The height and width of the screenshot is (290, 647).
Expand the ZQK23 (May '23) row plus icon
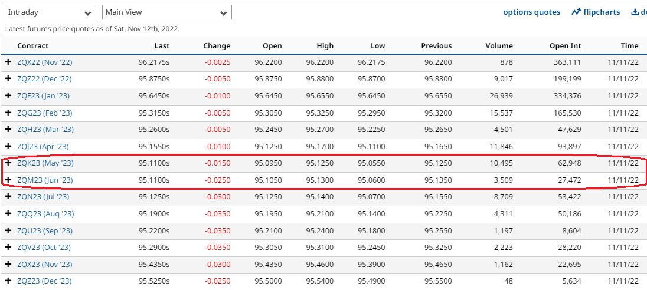tap(8, 163)
